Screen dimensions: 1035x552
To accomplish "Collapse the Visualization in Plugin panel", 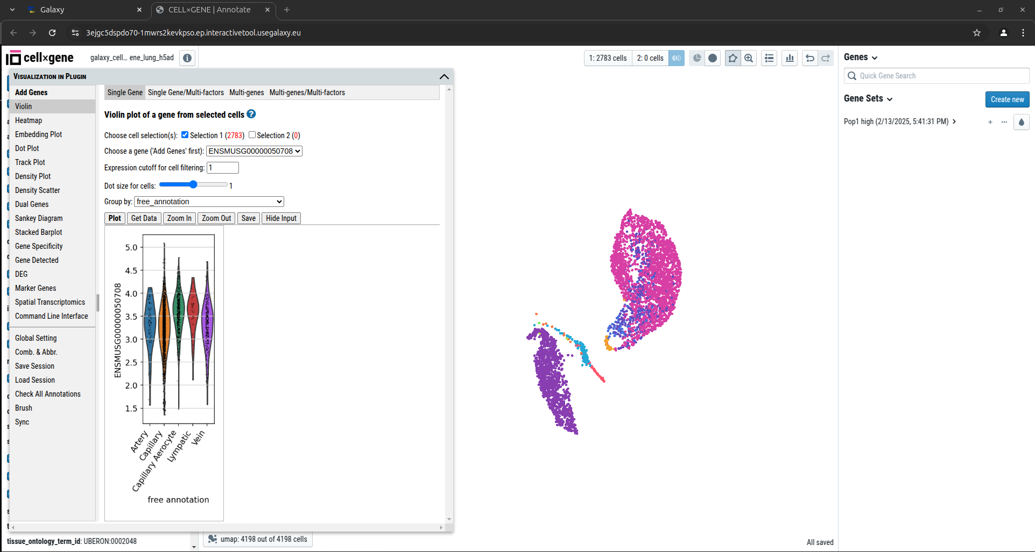I will [444, 76].
